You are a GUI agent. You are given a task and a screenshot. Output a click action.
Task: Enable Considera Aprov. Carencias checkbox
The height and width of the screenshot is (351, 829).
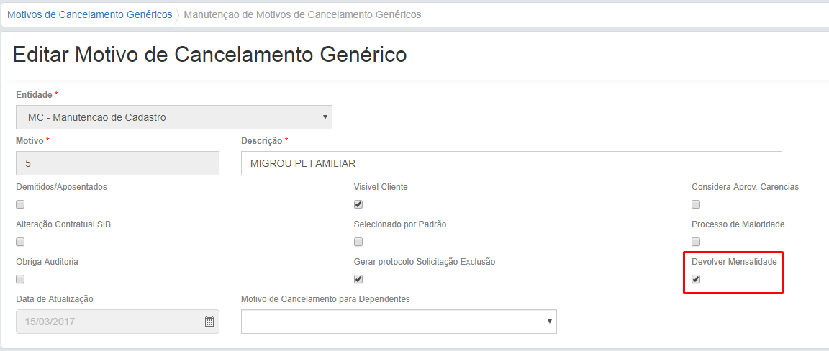click(x=696, y=204)
